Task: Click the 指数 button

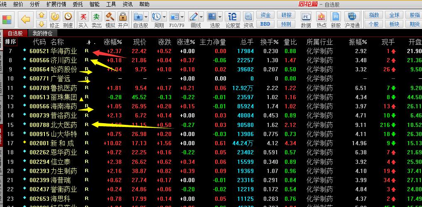Action: 374,15
